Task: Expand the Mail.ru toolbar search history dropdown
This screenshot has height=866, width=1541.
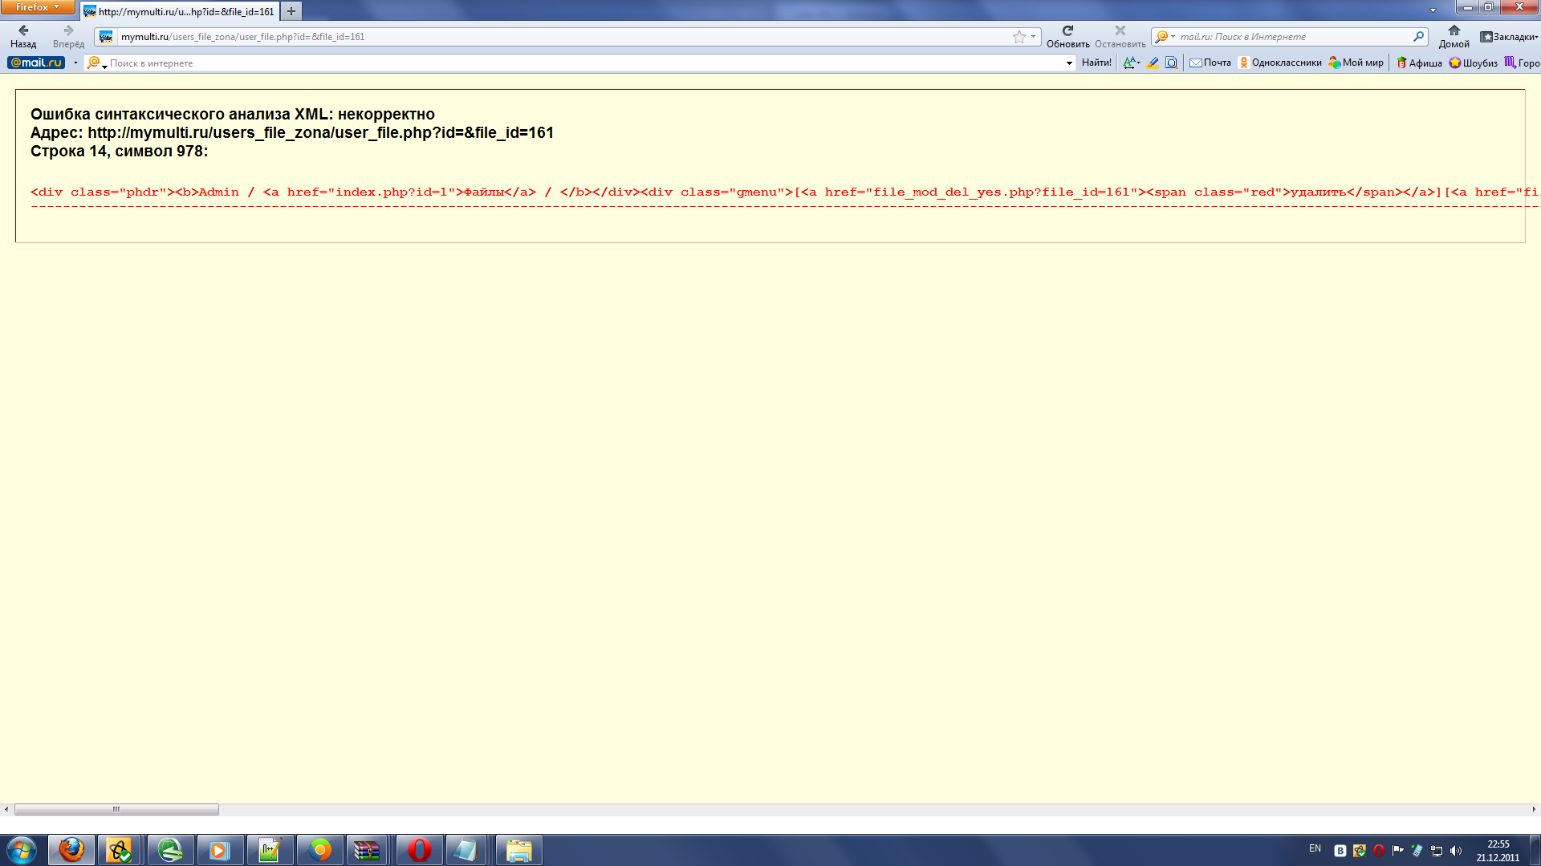Action: (1069, 63)
